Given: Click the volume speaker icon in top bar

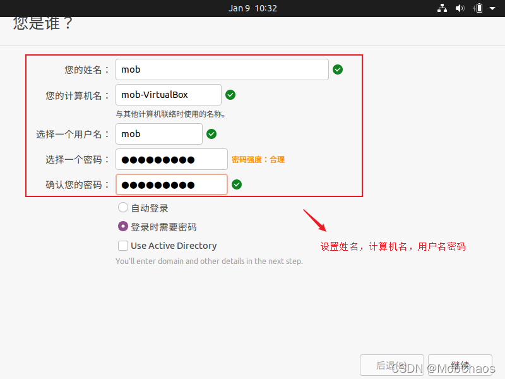Looking at the screenshot, I should coord(460,8).
